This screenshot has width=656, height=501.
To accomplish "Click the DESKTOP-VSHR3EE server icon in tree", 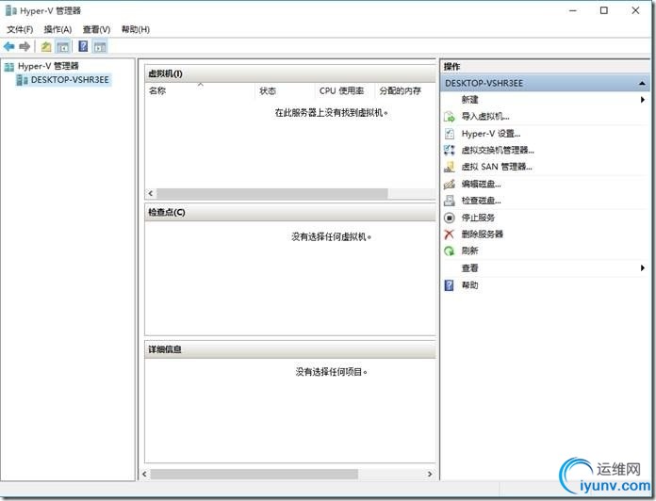I will tap(23, 80).
